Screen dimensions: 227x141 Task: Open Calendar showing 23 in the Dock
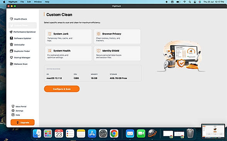[x=59, y=133]
